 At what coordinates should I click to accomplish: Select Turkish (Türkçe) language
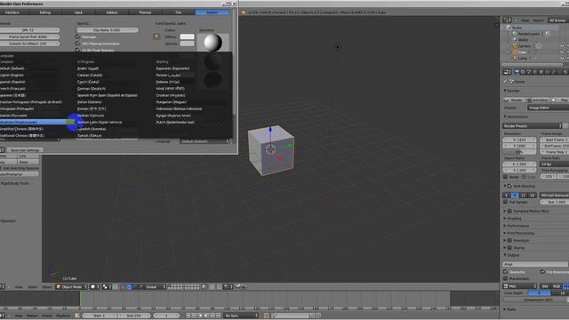(90, 136)
